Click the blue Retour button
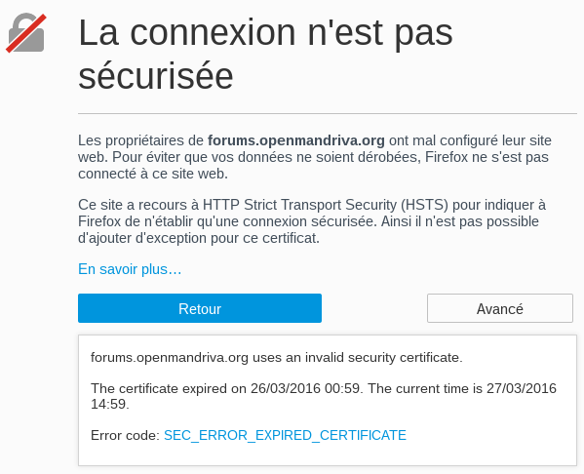 click(x=200, y=308)
